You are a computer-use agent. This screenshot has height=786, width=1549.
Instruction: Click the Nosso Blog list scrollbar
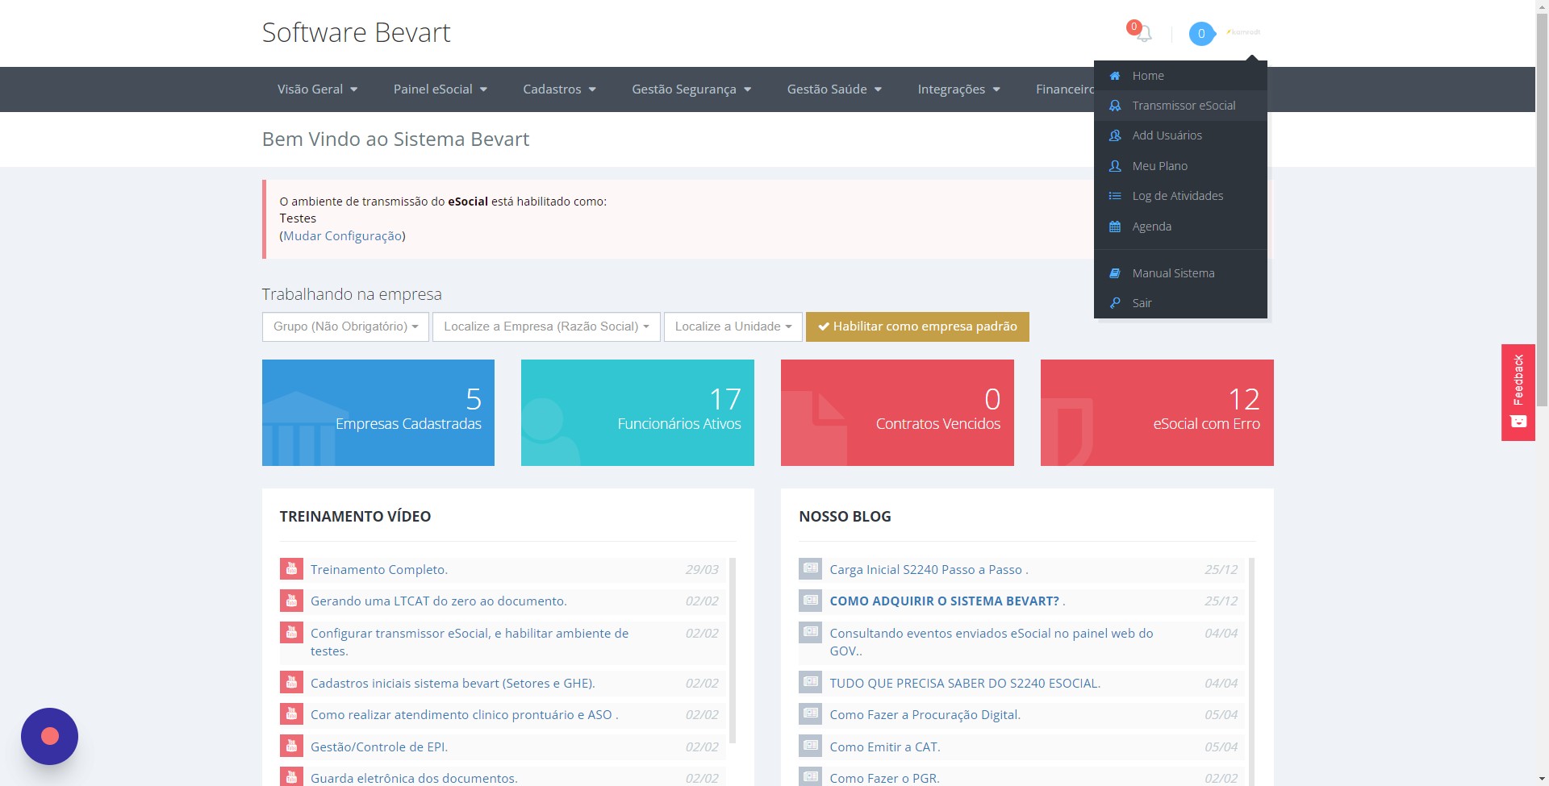coord(1252,671)
